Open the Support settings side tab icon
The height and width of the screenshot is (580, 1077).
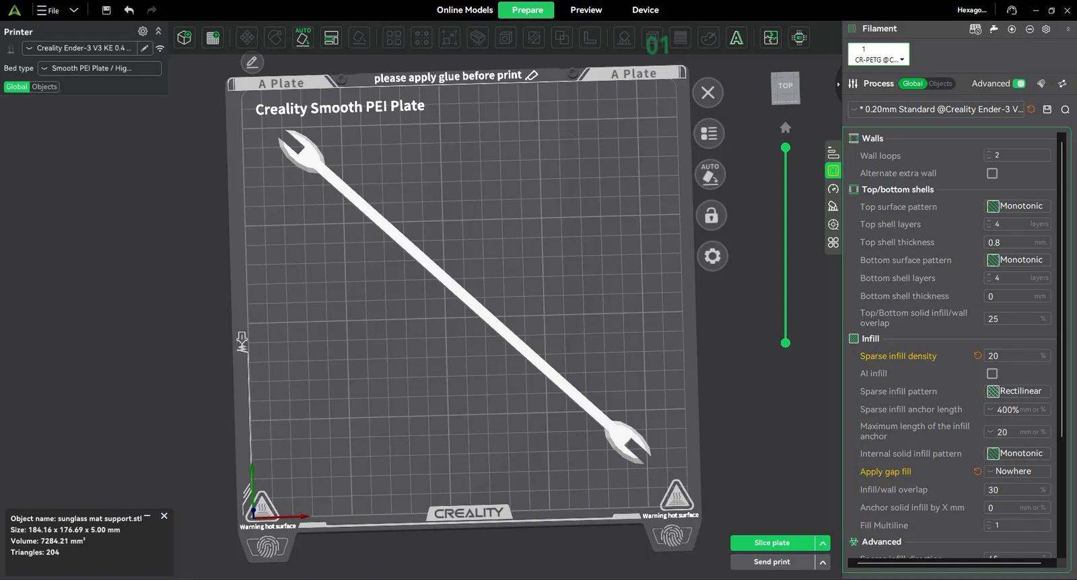(x=833, y=207)
